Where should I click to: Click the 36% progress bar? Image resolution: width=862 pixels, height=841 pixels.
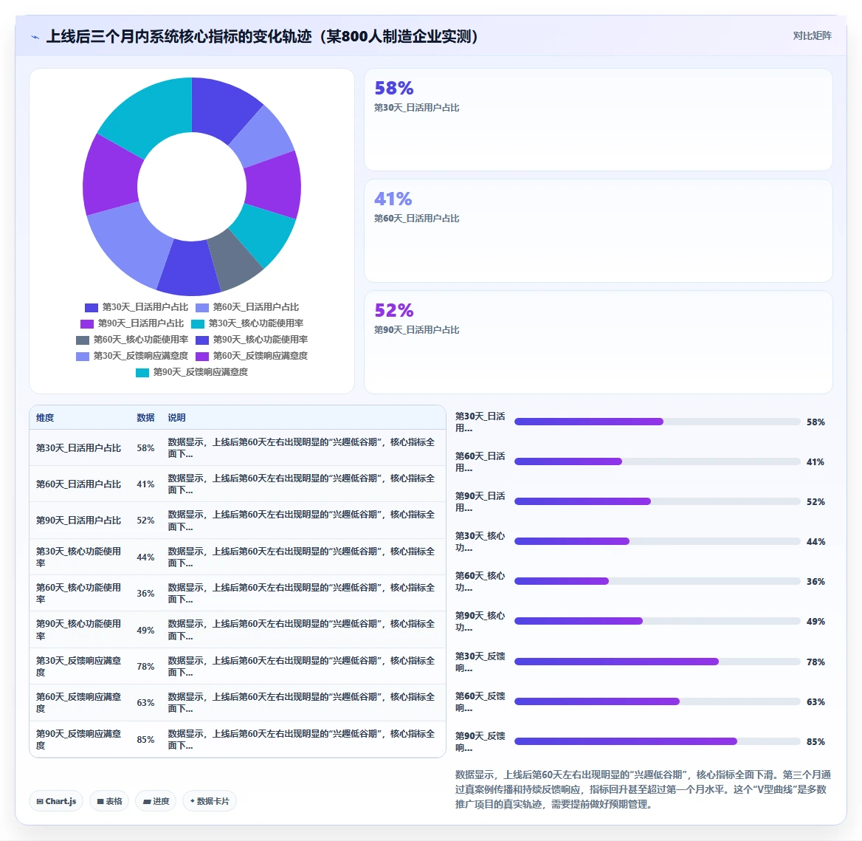pyautogui.click(x=657, y=581)
